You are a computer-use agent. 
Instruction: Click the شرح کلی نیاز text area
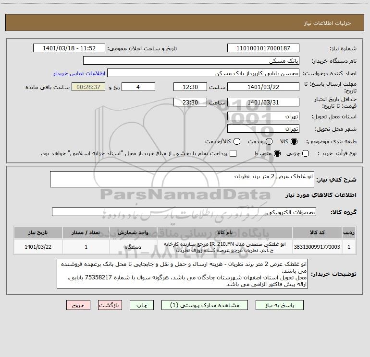point(182,179)
